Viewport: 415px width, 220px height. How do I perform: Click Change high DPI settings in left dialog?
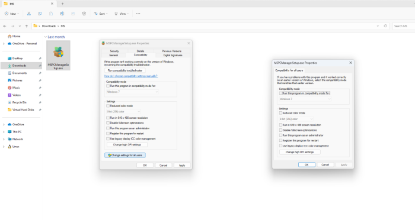pos(127,145)
